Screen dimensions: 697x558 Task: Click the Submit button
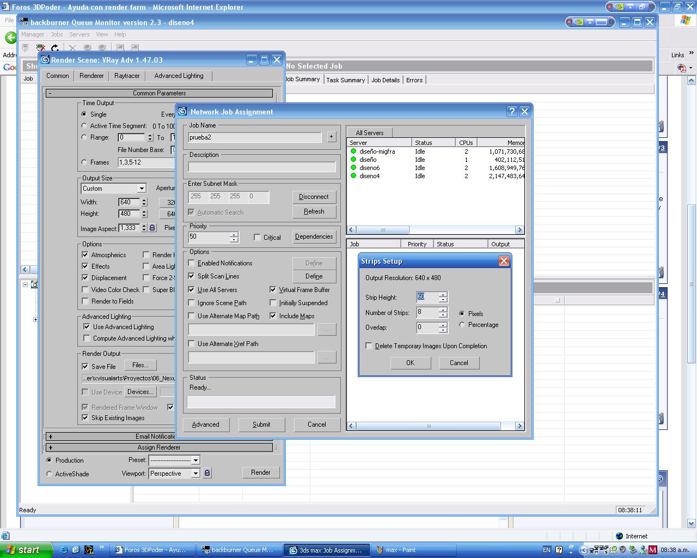pos(261,424)
